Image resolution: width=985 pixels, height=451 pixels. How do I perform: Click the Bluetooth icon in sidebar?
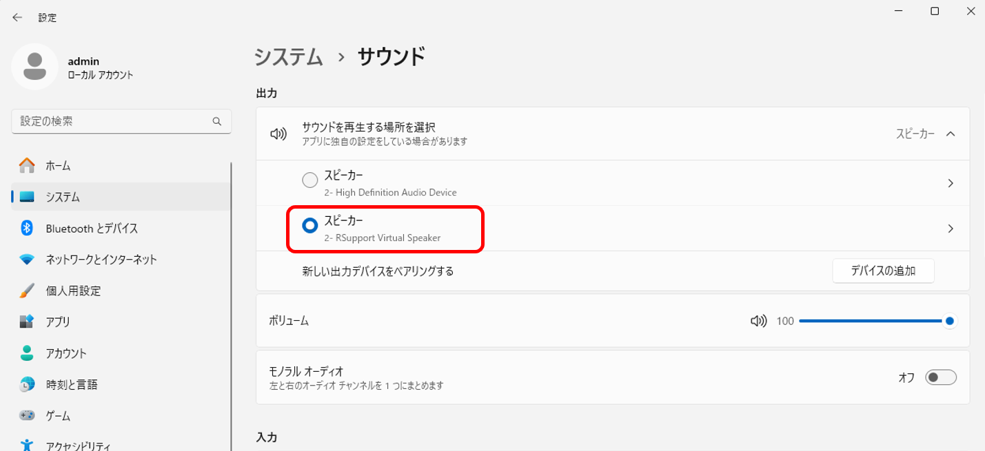pos(27,228)
